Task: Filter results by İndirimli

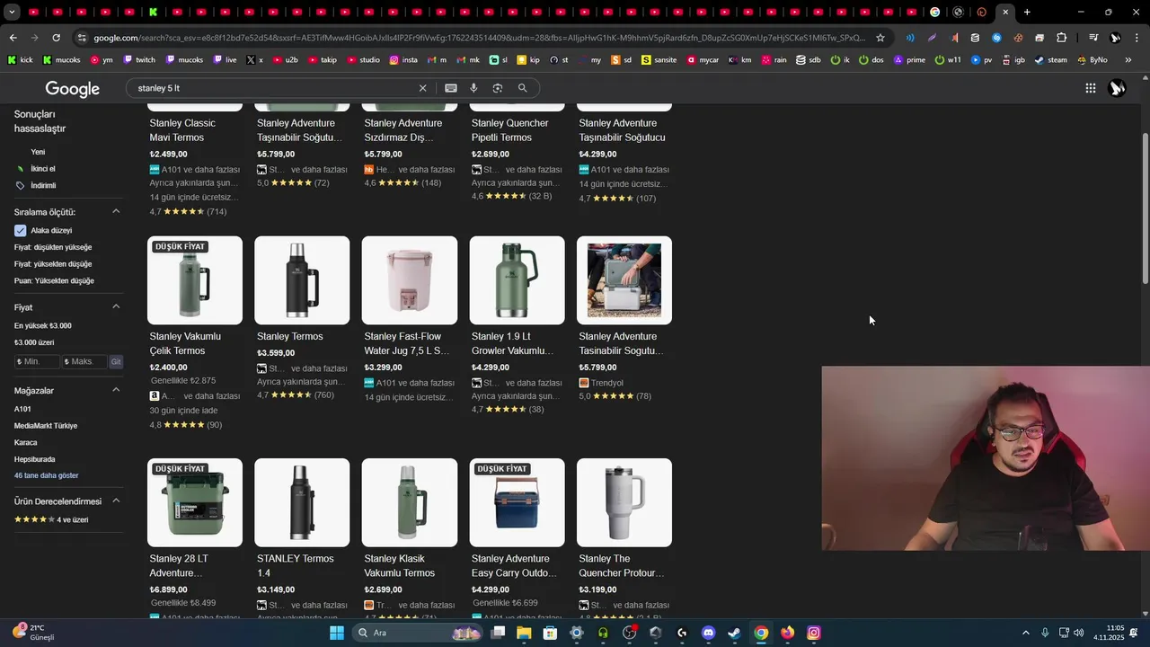Action: point(43,186)
